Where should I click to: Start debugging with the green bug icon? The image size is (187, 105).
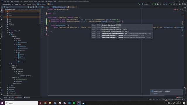(x=155, y=4)
